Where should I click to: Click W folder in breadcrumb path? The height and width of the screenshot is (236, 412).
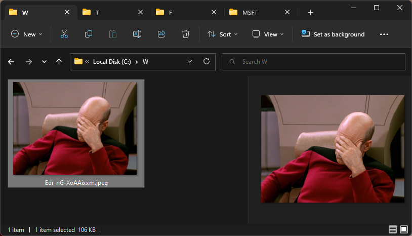coord(145,62)
